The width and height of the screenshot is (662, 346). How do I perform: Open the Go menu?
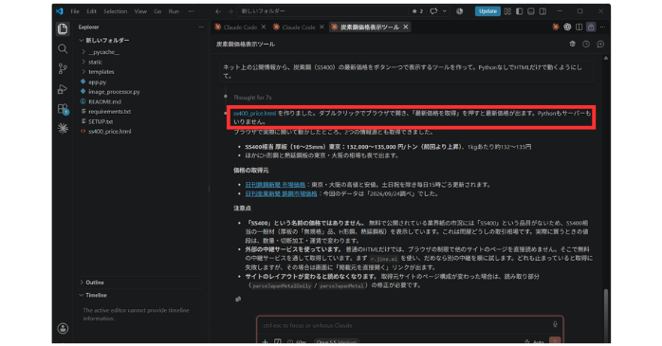[x=157, y=11]
